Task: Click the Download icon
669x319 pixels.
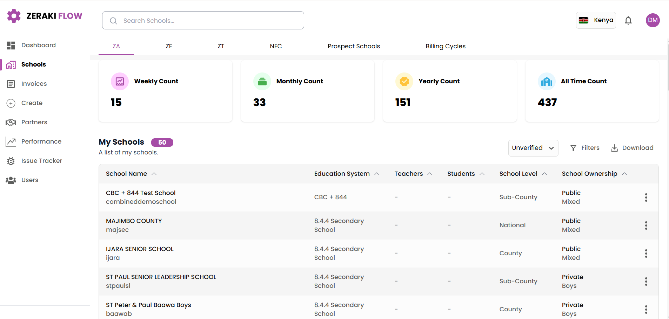Action: pyautogui.click(x=614, y=148)
